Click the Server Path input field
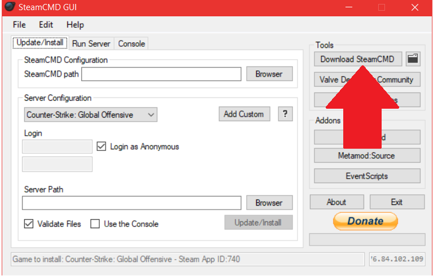The height and width of the screenshot is (276, 433). (x=132, y=203)
